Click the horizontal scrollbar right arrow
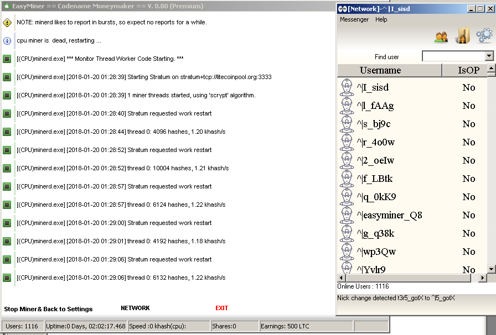Viewport: 496px width, 335px height. [482, 278]
